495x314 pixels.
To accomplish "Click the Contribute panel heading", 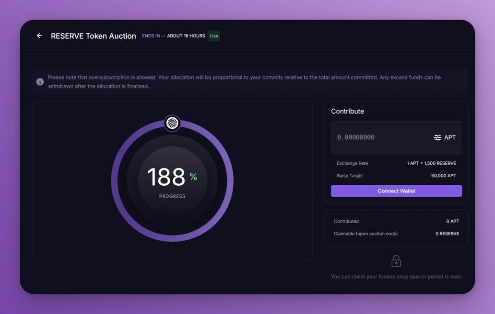I will point(347,111).
